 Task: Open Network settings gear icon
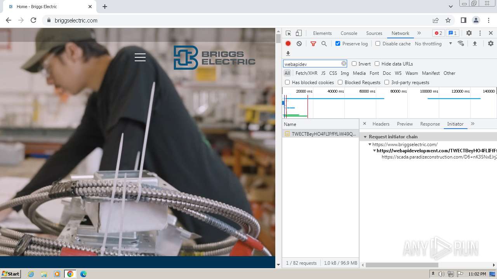[491, 43]
